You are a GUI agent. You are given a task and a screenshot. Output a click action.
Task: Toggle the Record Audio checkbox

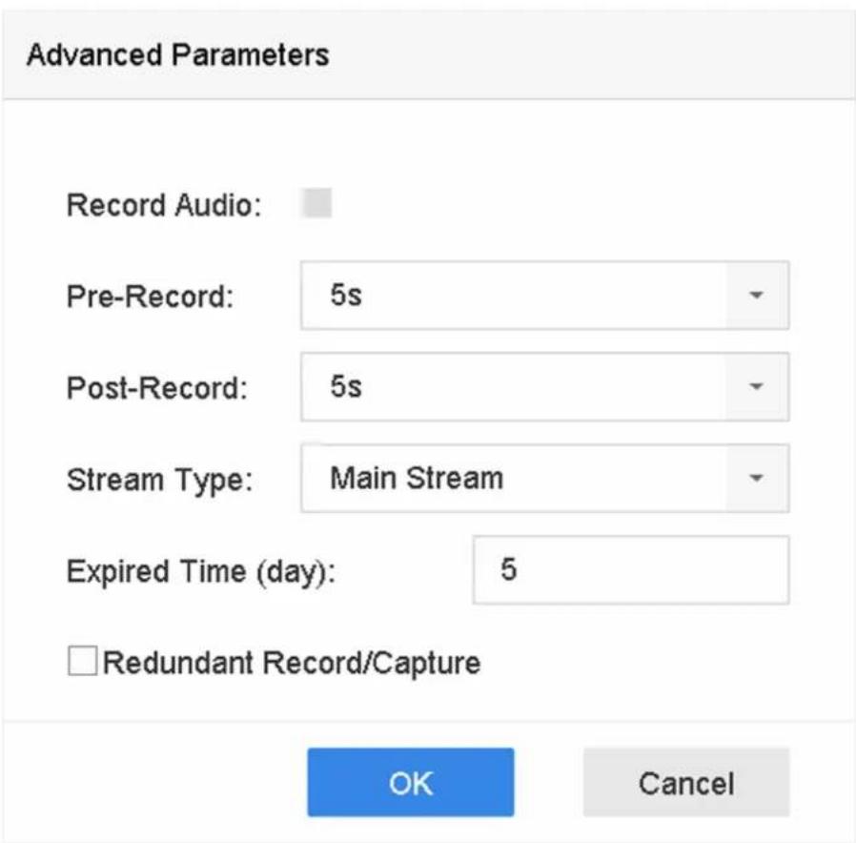click(316, 202)
